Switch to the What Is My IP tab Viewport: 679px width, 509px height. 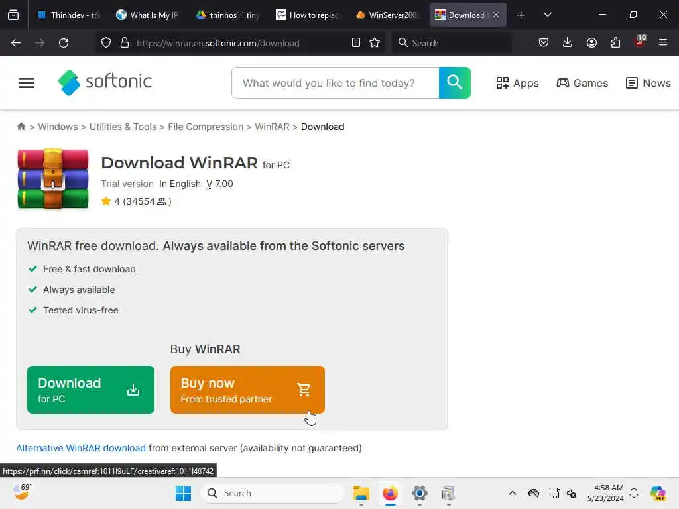[x=147, y=15]
